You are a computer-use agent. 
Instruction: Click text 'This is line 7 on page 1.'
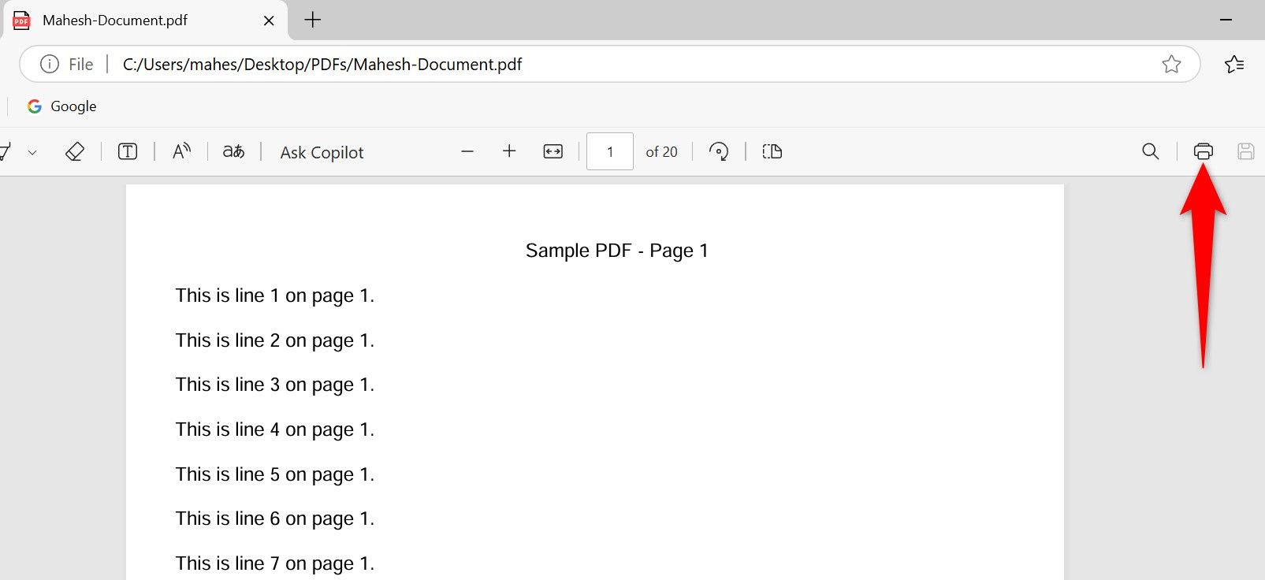click(274, 564)
